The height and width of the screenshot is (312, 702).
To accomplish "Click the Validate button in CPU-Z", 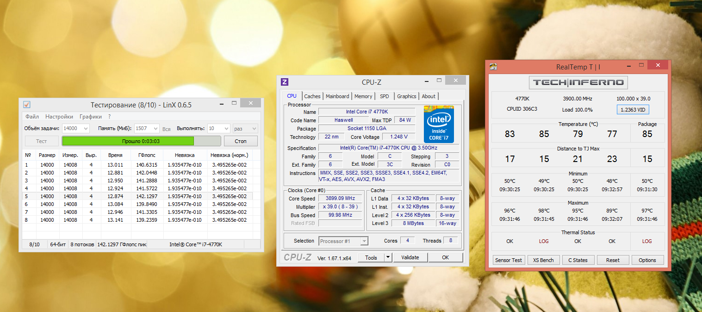I will point(410,257).
